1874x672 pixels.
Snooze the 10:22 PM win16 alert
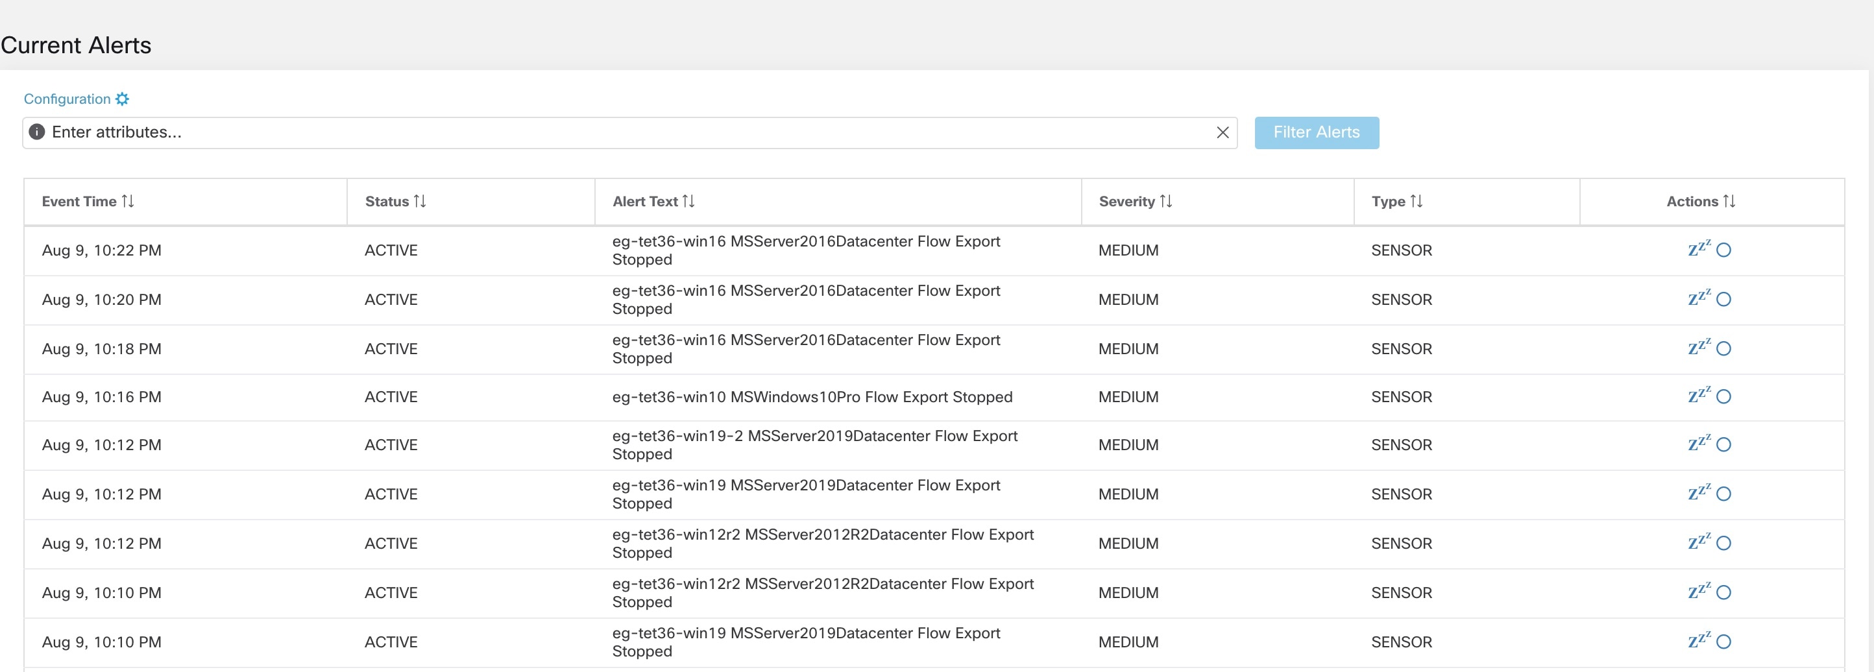pos(1699,250)
